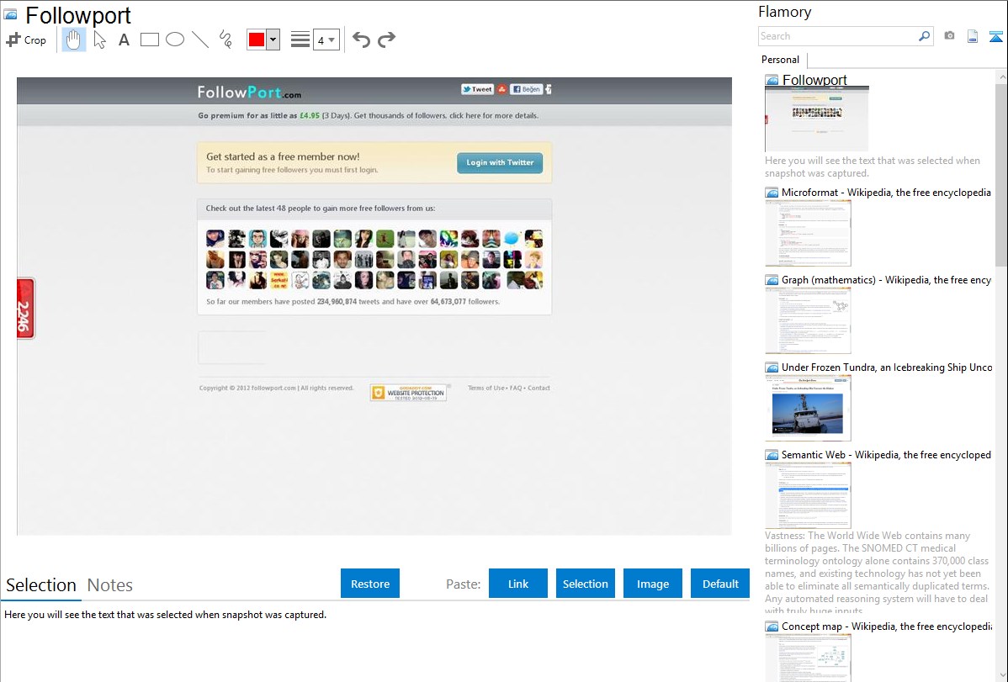Pick the straight line tool

click(x=200, y=40)
